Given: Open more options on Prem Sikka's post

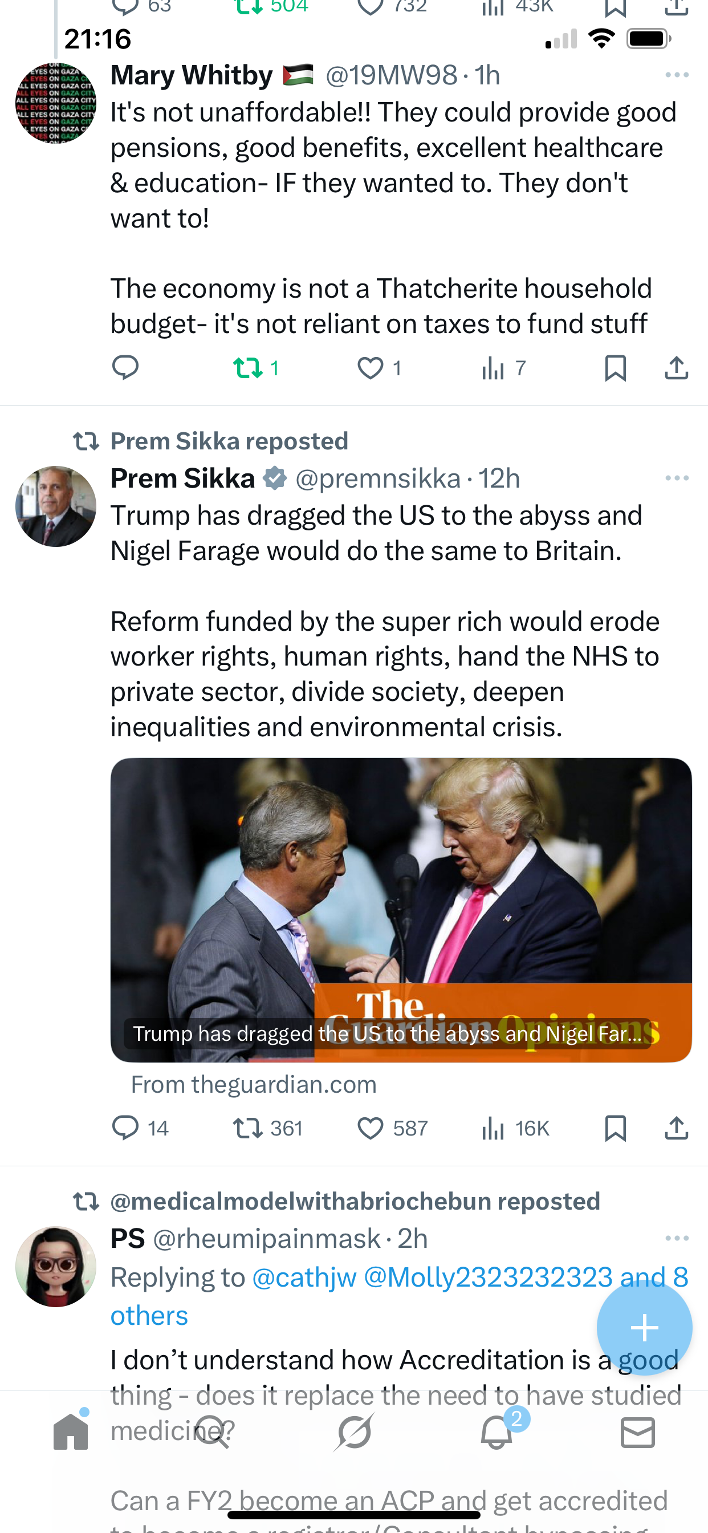Looking at the screenshot, I should [677, 478].
